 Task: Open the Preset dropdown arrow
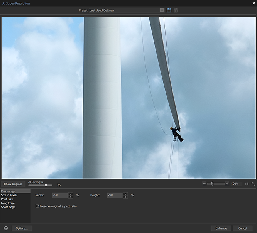pyautogui.click(x=162, y=10)
